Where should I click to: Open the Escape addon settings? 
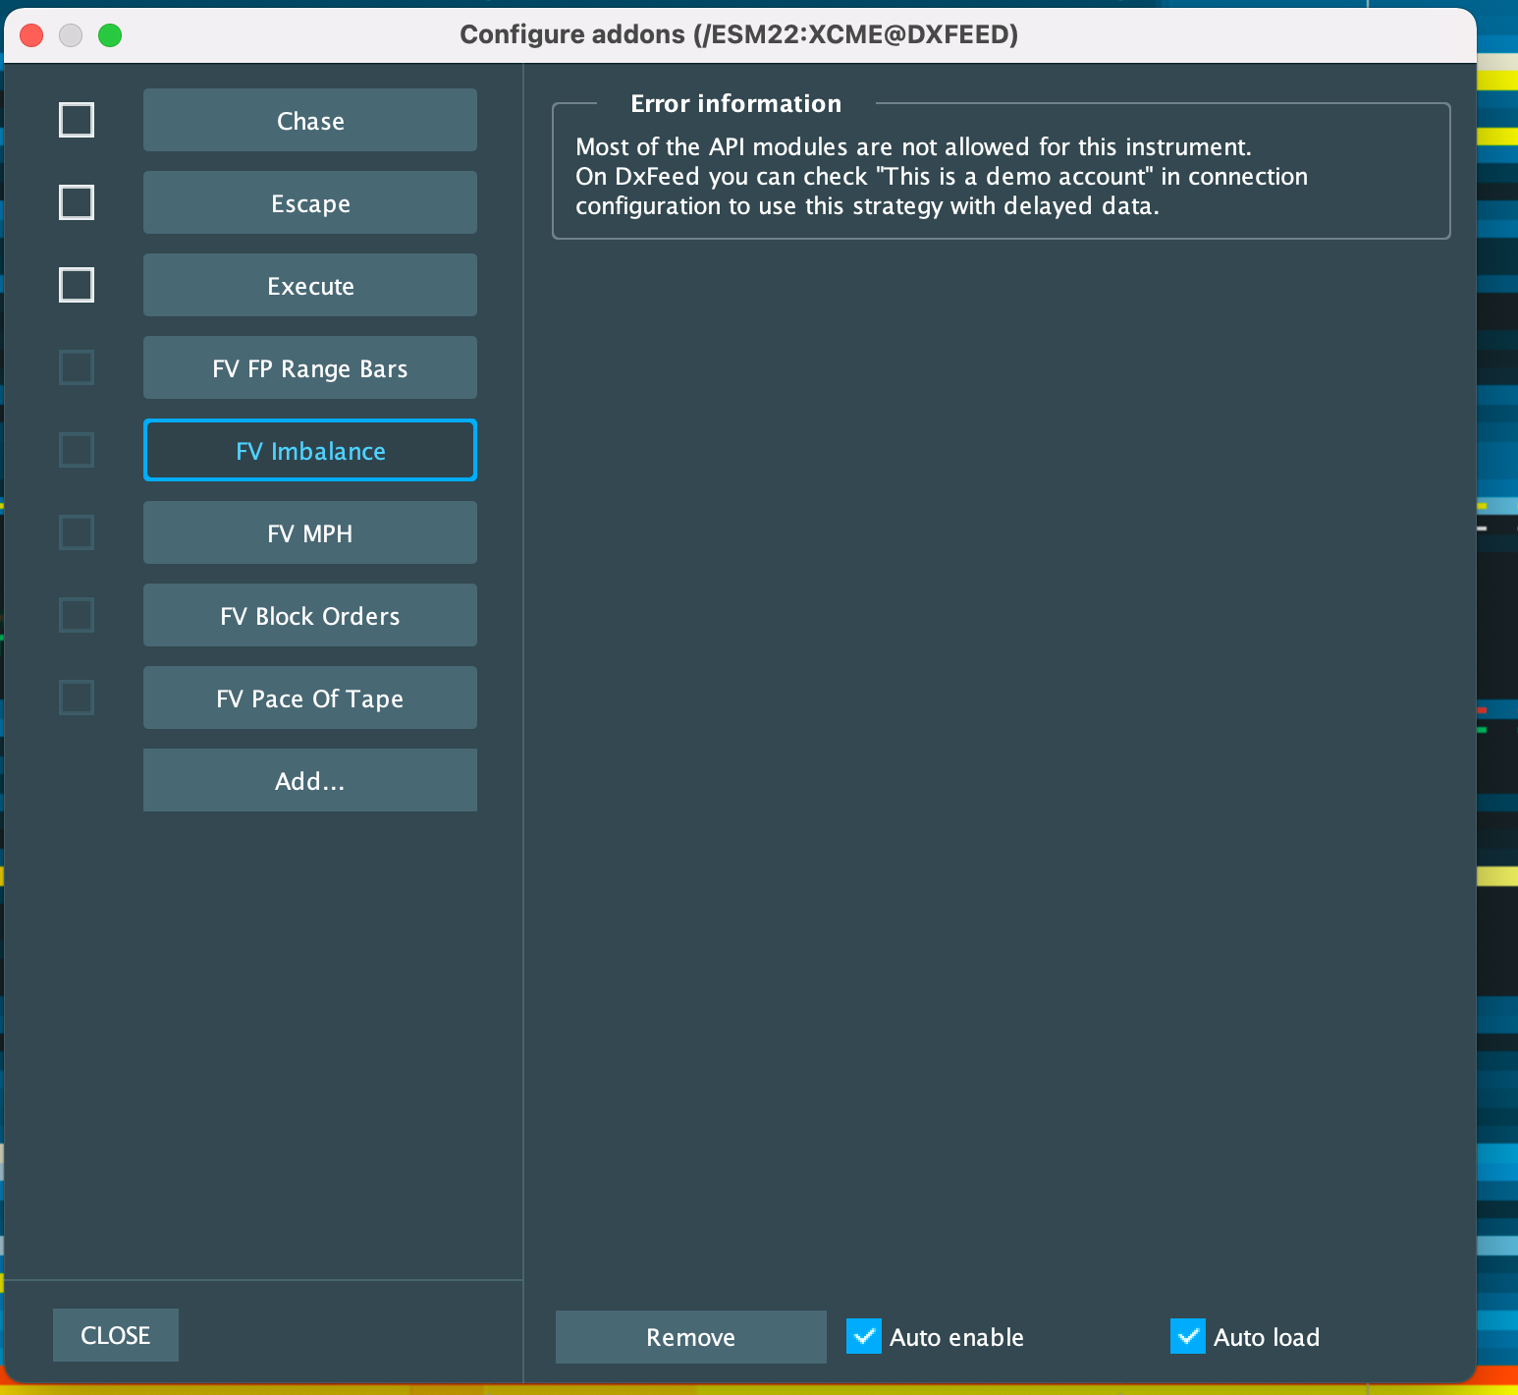[310, 202]
